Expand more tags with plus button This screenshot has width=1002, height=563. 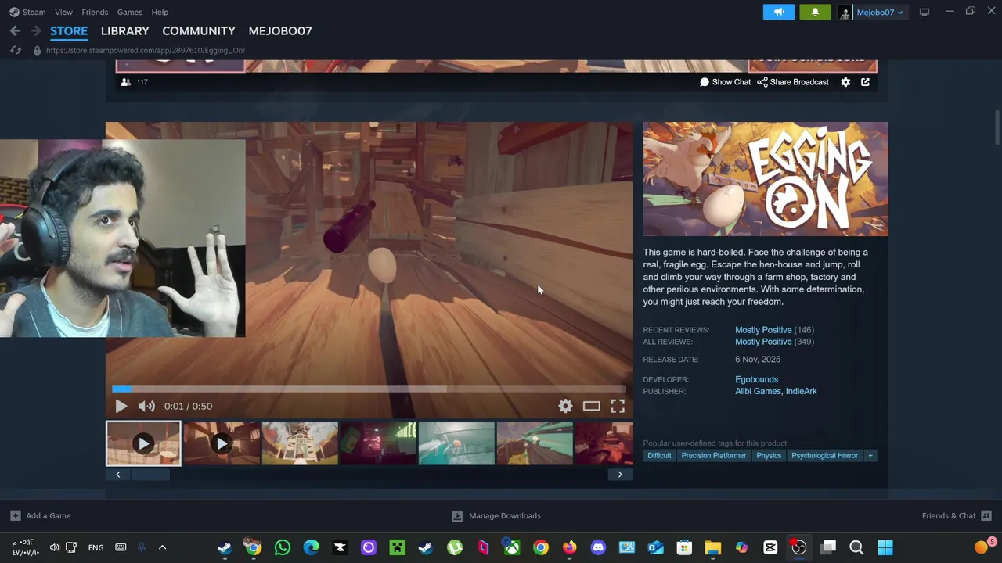pos(870,455)
